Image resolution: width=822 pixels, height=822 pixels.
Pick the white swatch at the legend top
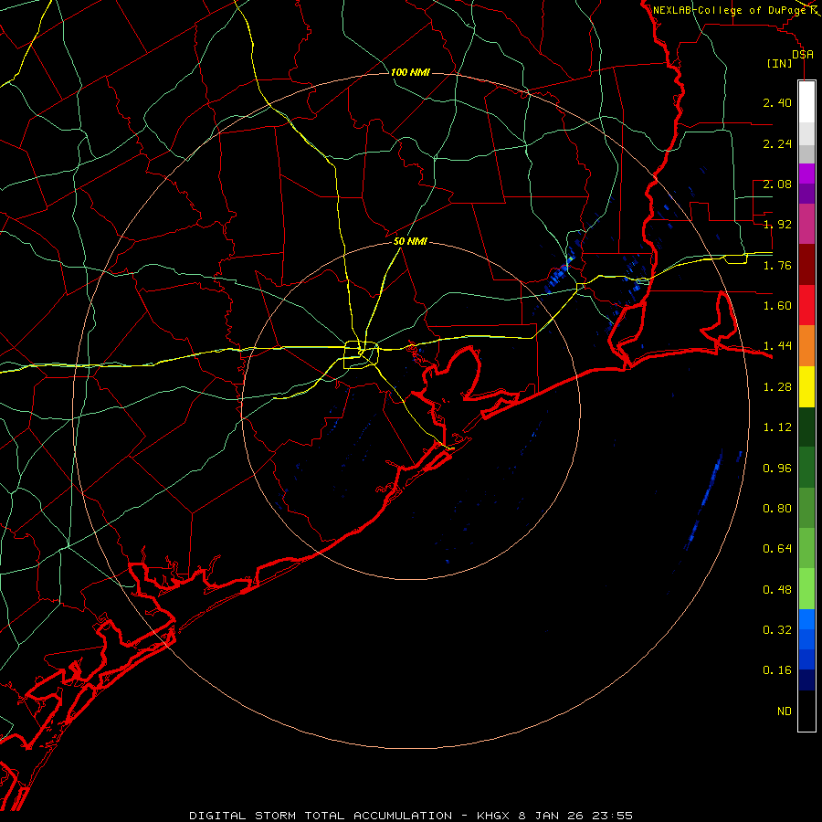pyautogui.click(x=806, y=102)
